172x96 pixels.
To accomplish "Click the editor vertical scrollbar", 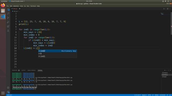I will (171, 23).
